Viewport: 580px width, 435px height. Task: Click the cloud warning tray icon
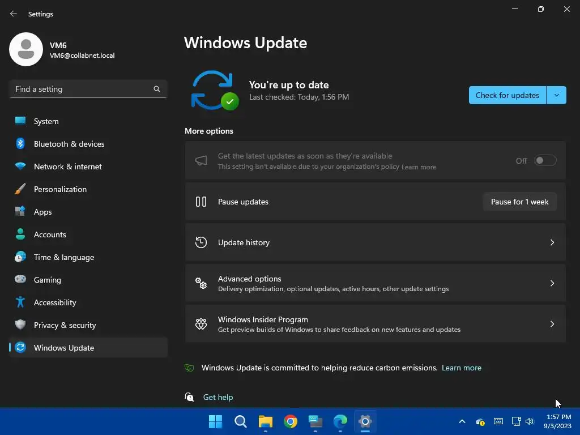click(x=480, y=421)
